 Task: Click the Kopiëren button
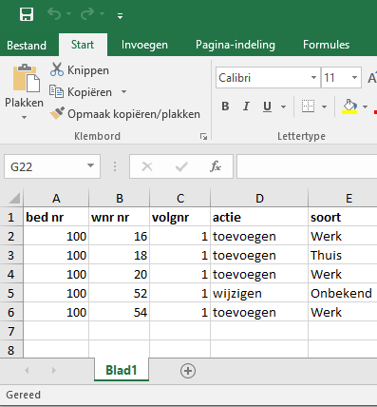pyautogui.click(x=81, y=92)
